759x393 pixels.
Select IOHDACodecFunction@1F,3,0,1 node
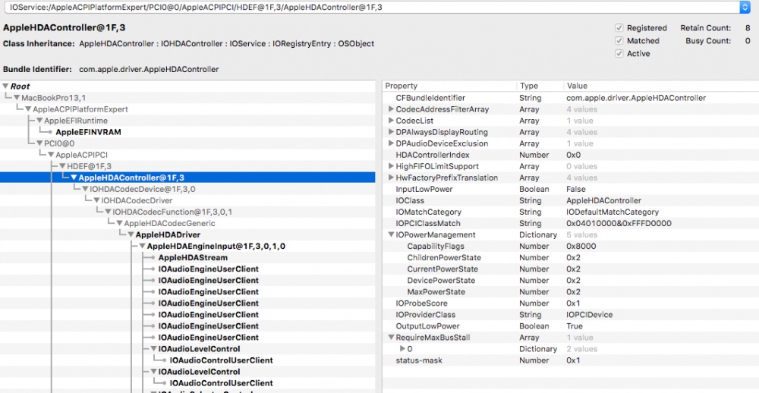[172, 212]
